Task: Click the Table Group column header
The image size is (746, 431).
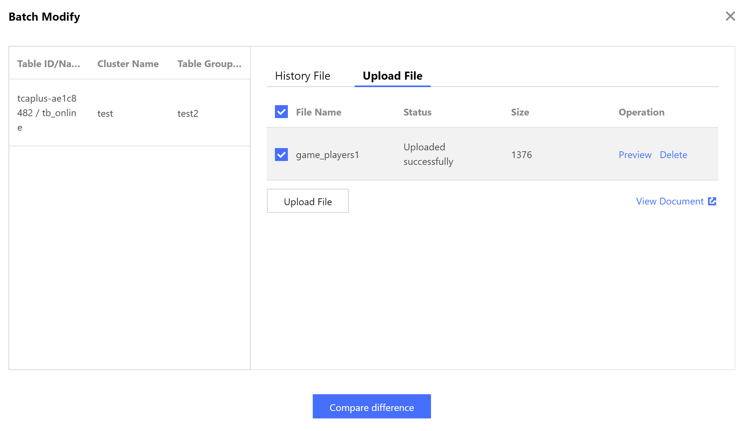Action: (209, 64)
